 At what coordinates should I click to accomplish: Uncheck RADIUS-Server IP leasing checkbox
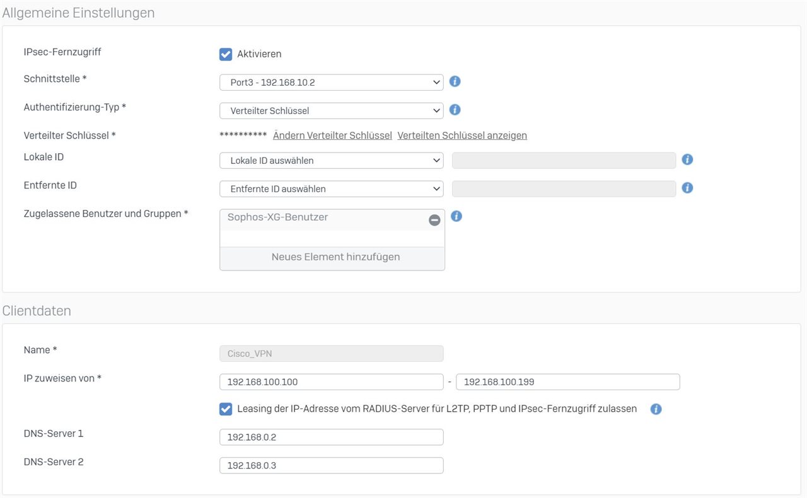(x=226, y=409)
